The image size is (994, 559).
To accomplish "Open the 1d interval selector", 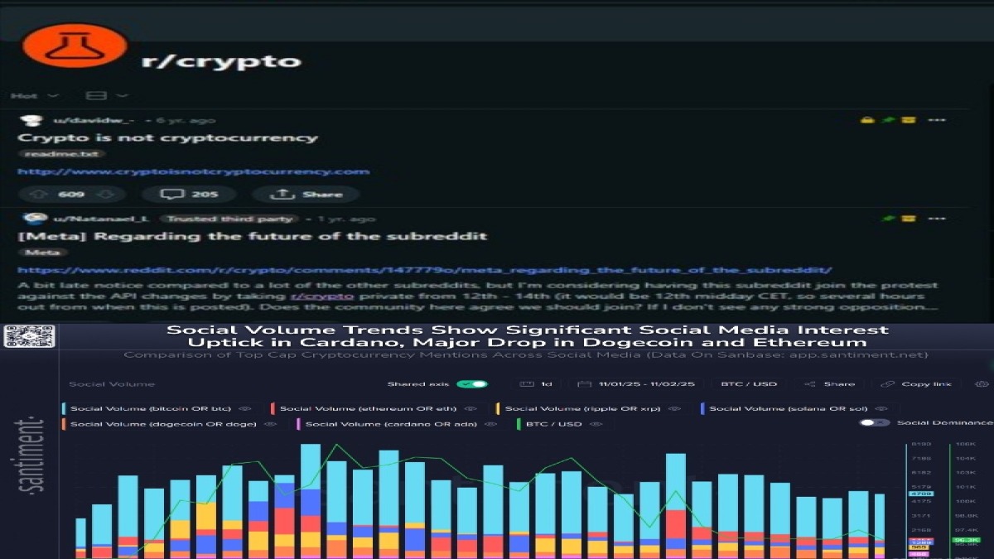I will point(537,384).
